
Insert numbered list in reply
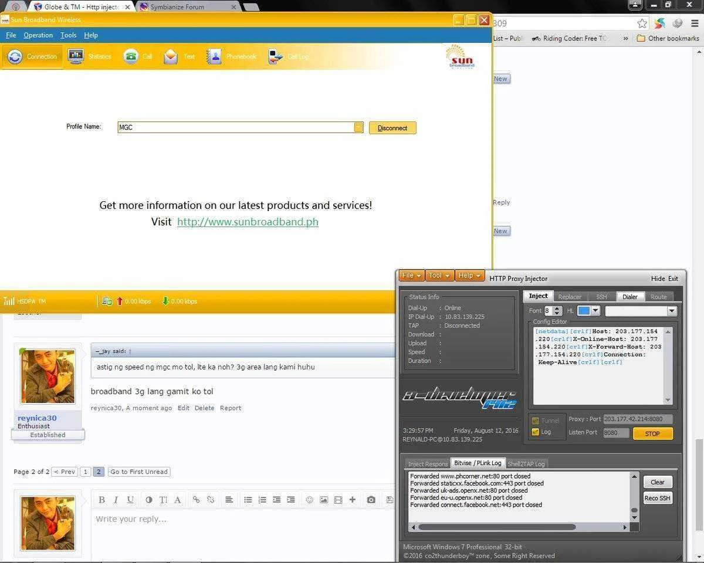click(x=262, y=500)
